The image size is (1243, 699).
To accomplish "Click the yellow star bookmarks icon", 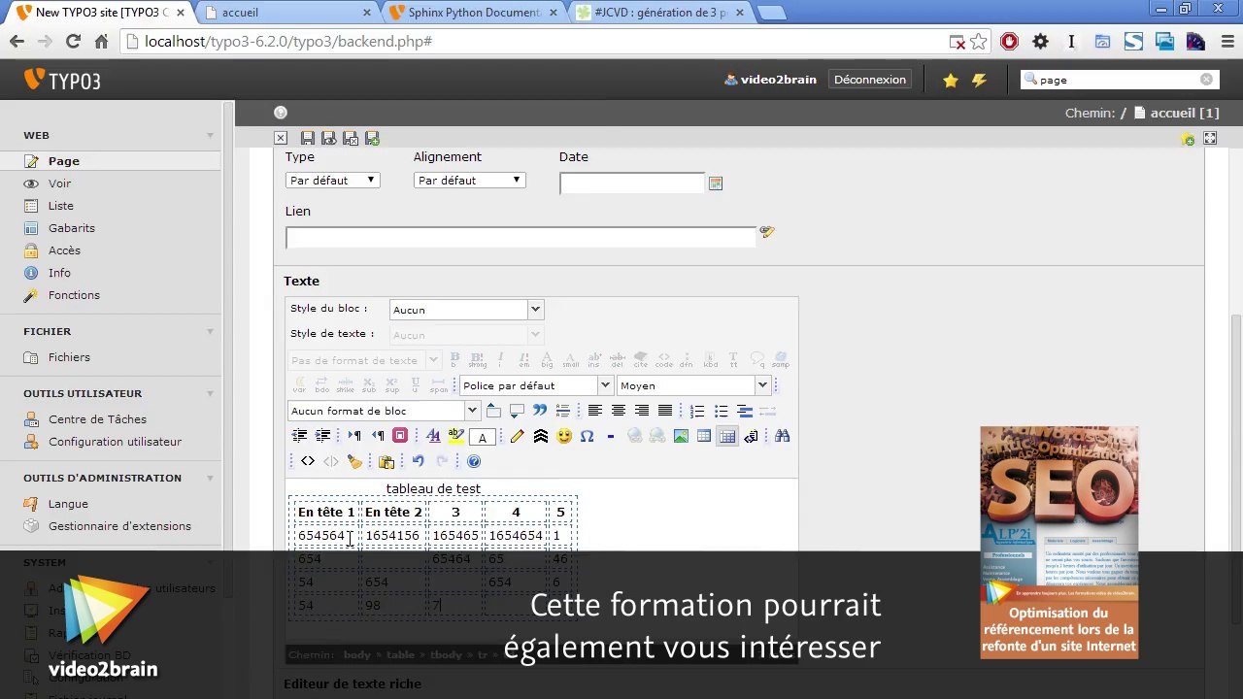I will (x=951, y=81).
